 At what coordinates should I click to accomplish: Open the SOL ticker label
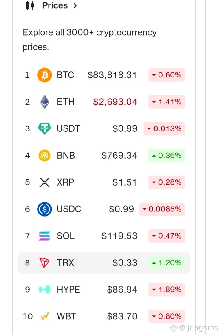66,236
